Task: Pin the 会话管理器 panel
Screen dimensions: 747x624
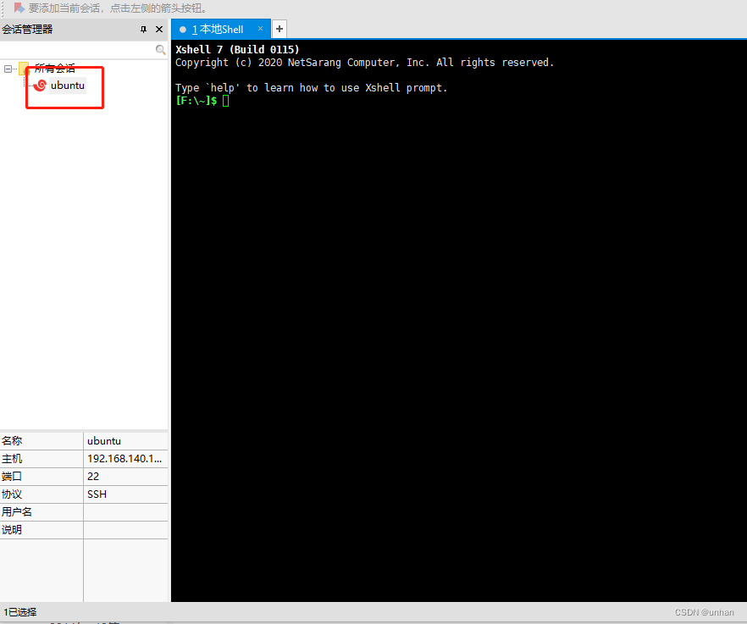Action: [x=143, y=30]
